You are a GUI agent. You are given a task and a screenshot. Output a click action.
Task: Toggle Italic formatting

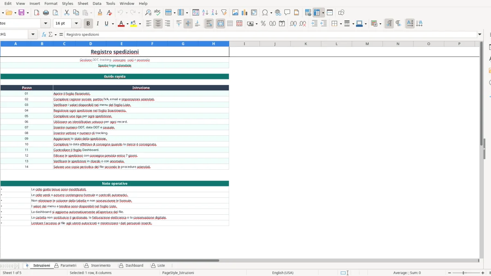coord(97,24)
